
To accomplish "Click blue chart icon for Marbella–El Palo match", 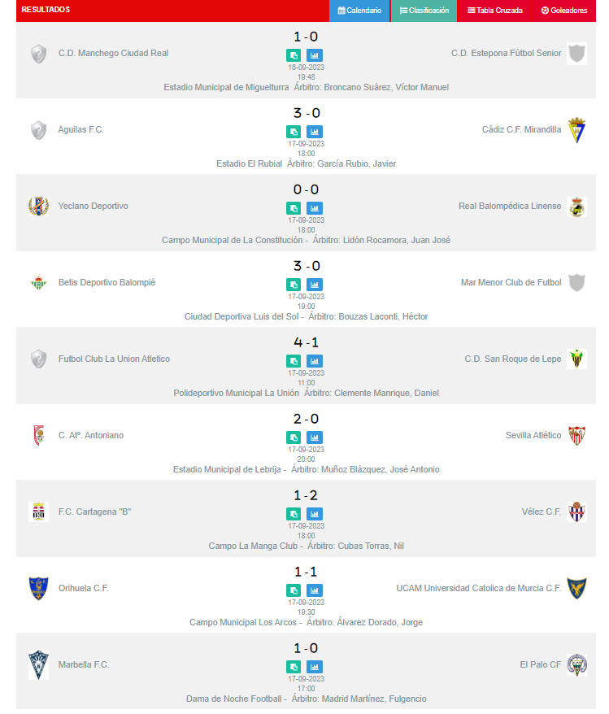I will click(x=315, y=667).
